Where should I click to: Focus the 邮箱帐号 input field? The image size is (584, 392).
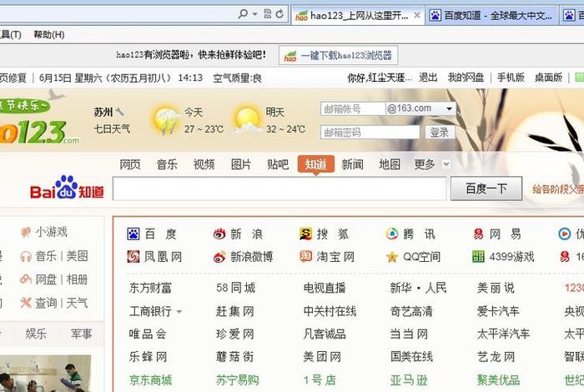(353, 108)
